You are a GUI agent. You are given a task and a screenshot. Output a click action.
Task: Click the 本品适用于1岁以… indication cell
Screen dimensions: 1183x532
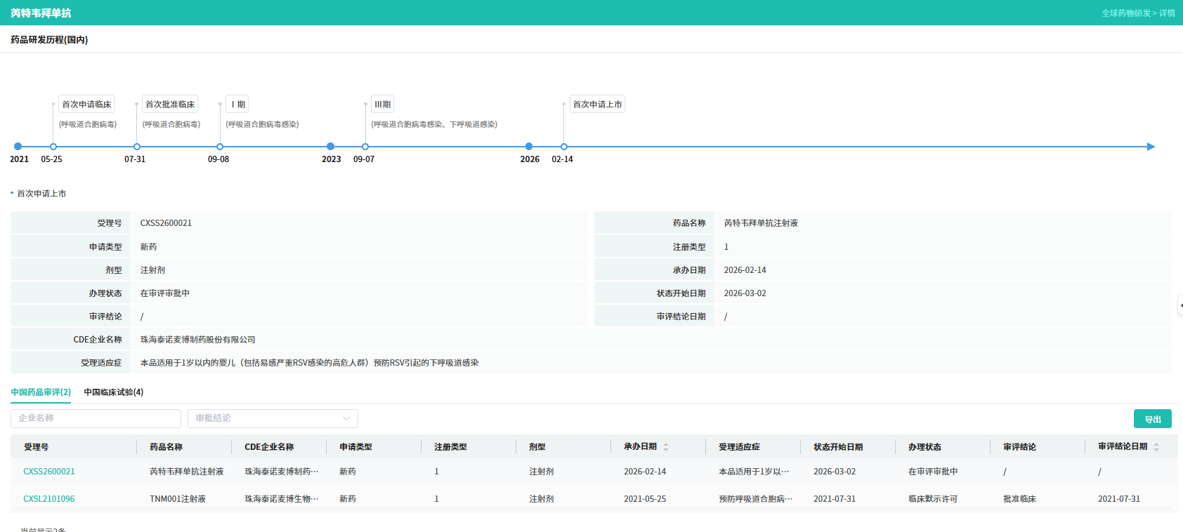tap(754, 472)
